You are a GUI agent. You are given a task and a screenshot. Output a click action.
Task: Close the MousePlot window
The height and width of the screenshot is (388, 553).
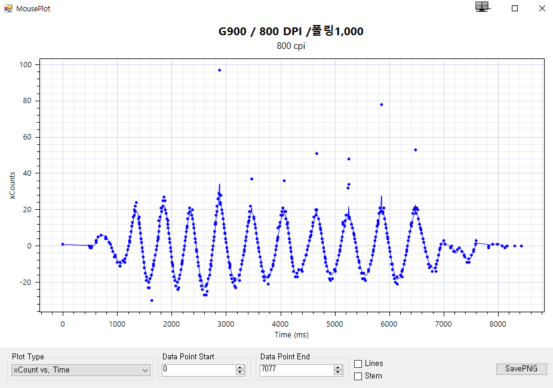click(542, 8)
